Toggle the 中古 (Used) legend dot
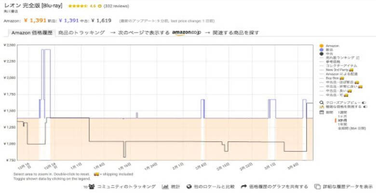This screenshot has height=193, width=376. click(x=322, y=54)
